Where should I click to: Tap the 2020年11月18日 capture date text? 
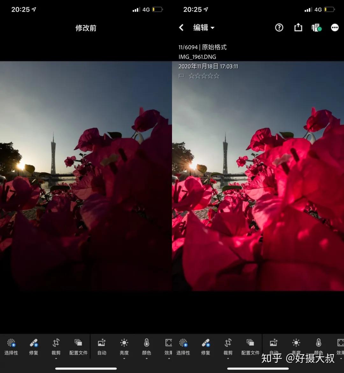[x=208, y=66]
